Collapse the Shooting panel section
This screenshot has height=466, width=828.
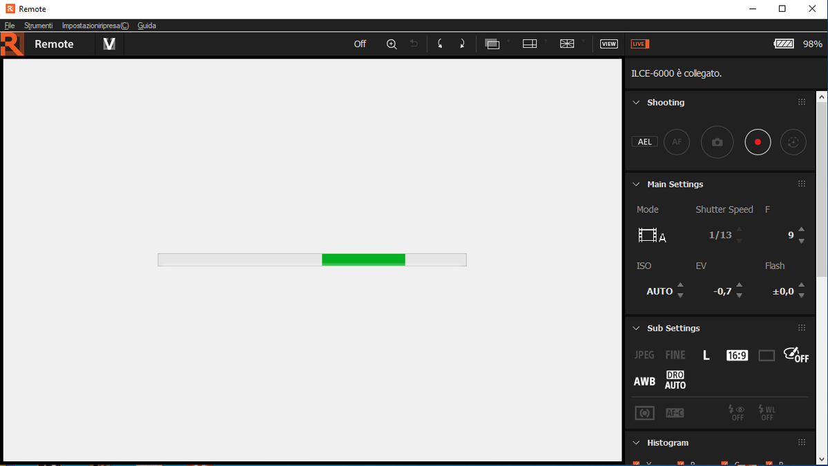click(637, 102)
